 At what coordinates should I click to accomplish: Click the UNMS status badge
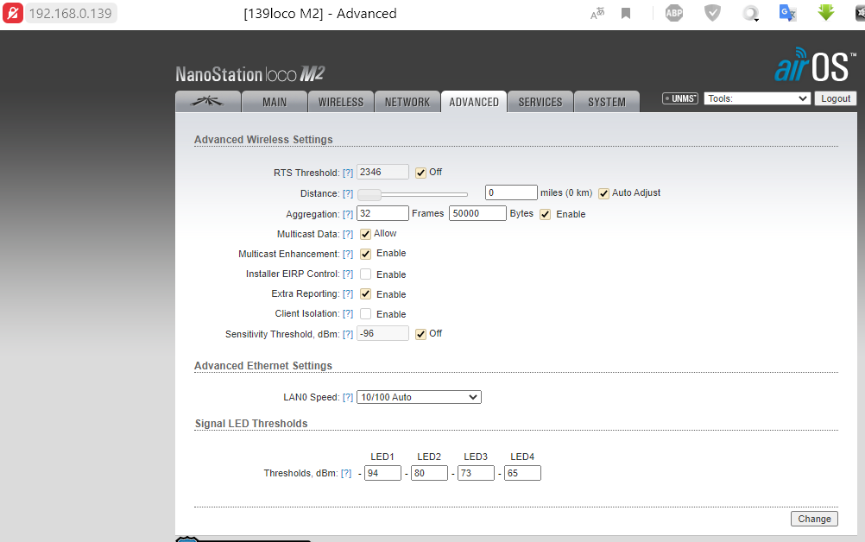click(680, 98)
